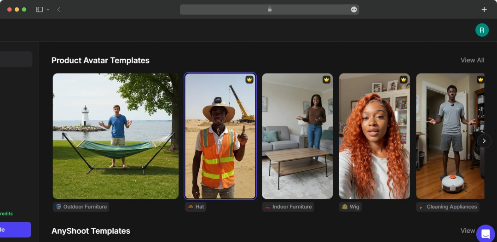This screenshot has height=242, width=497.
Task: Click the crown badge on Indoor Furniture template
Action: (x=326, y=80)
